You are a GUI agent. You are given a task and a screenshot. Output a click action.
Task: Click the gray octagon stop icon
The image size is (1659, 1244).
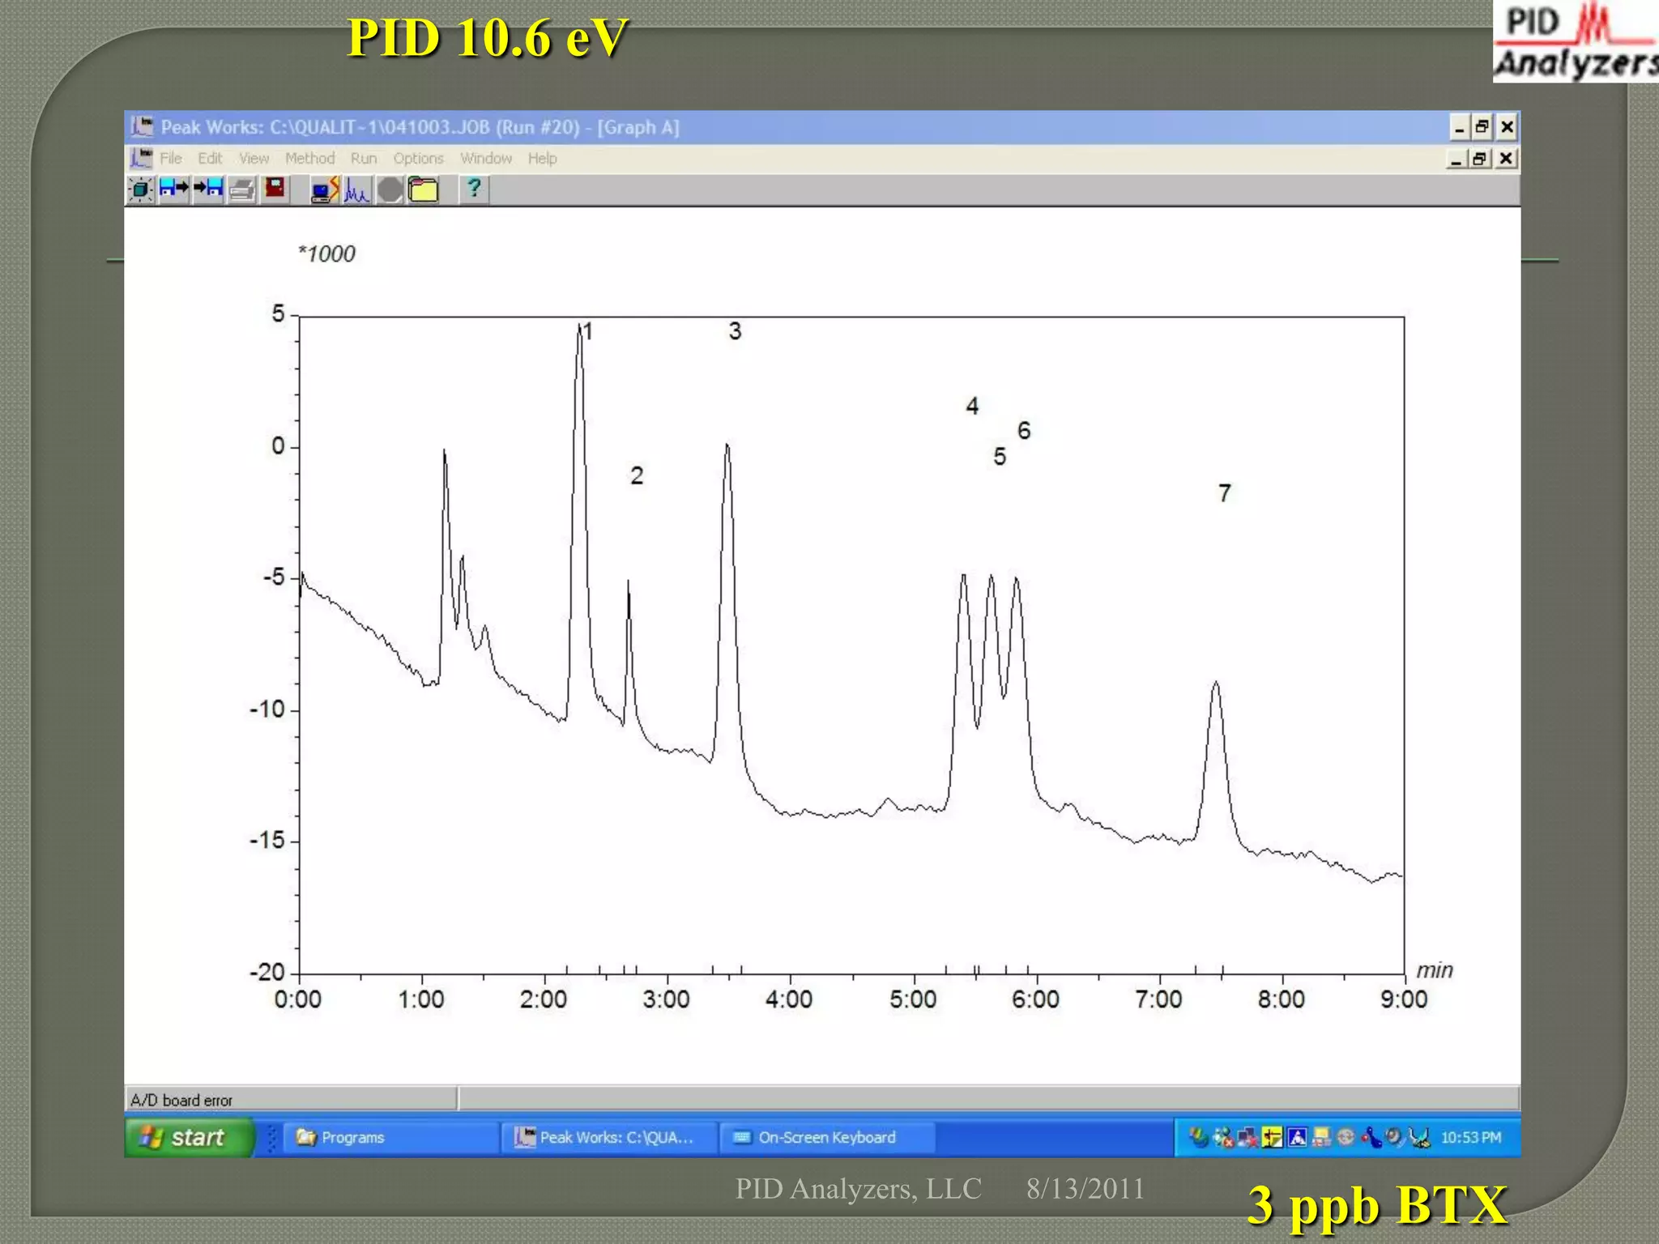click(390, 190)
